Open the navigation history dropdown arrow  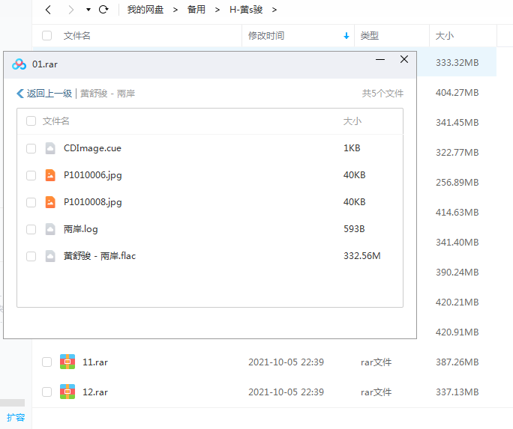coord(88,10)
